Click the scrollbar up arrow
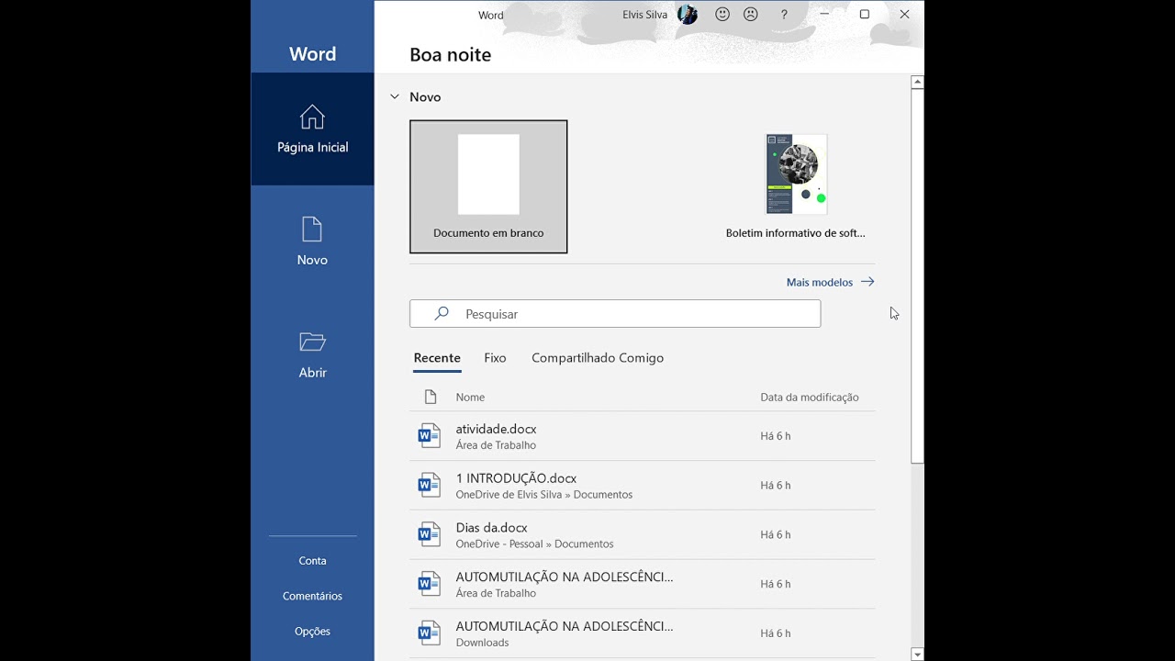This screenshot has width=1175, height=661. 917,82
